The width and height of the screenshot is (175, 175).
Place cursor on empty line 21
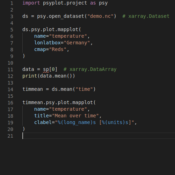tap(99, 136)
